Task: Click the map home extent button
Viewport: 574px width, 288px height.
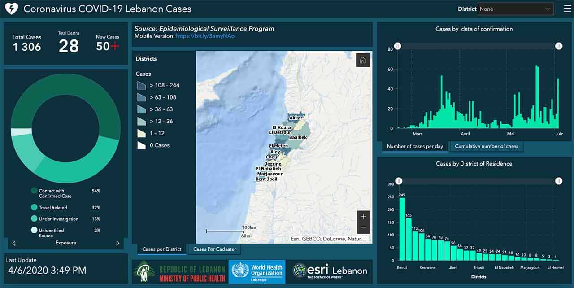Action: pyautogui.click(x=362, y=60)
